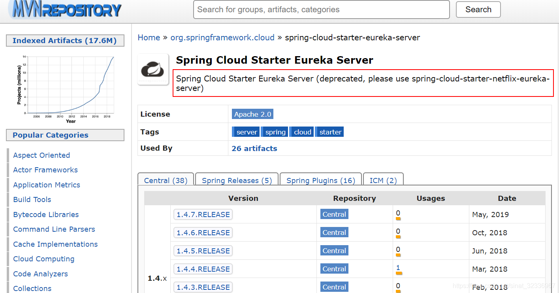Focus the search groups, artifacts field
The height and width of the screenshot is (293, 559).
pos(321,9)
